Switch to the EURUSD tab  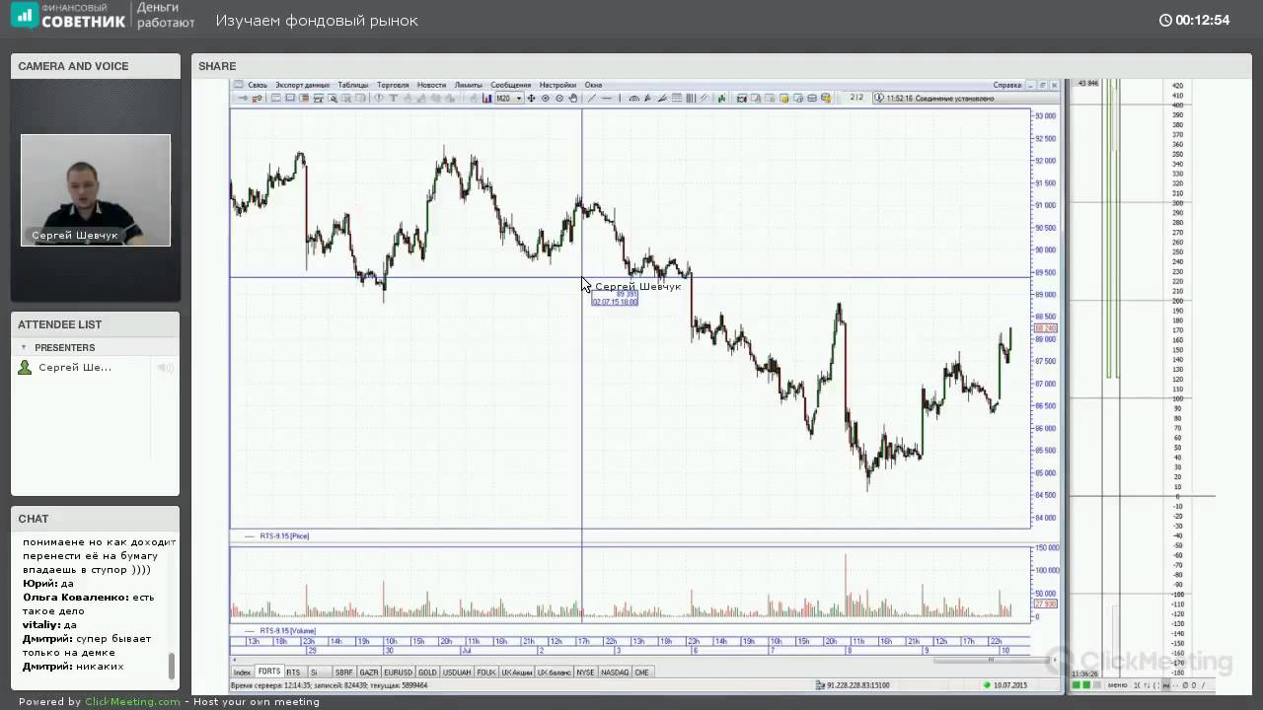coord(398,672)
